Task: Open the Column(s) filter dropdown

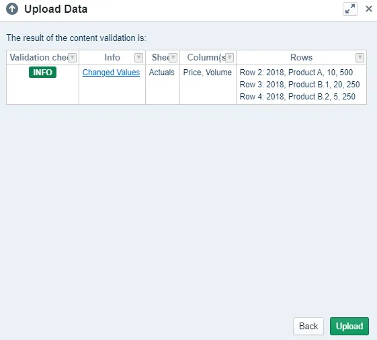Action: [230, 58]
